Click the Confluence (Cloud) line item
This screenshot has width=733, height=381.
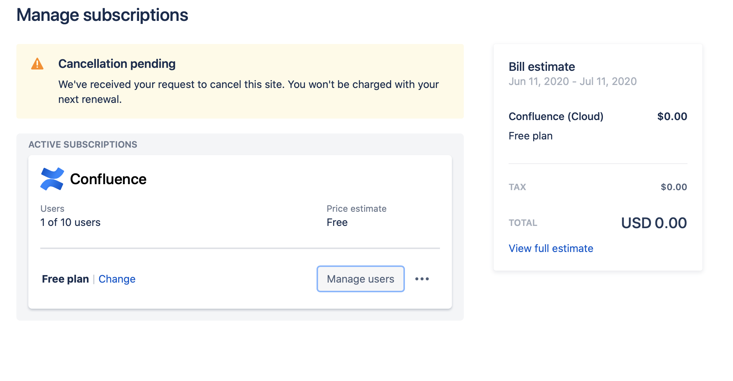[556, 116]
